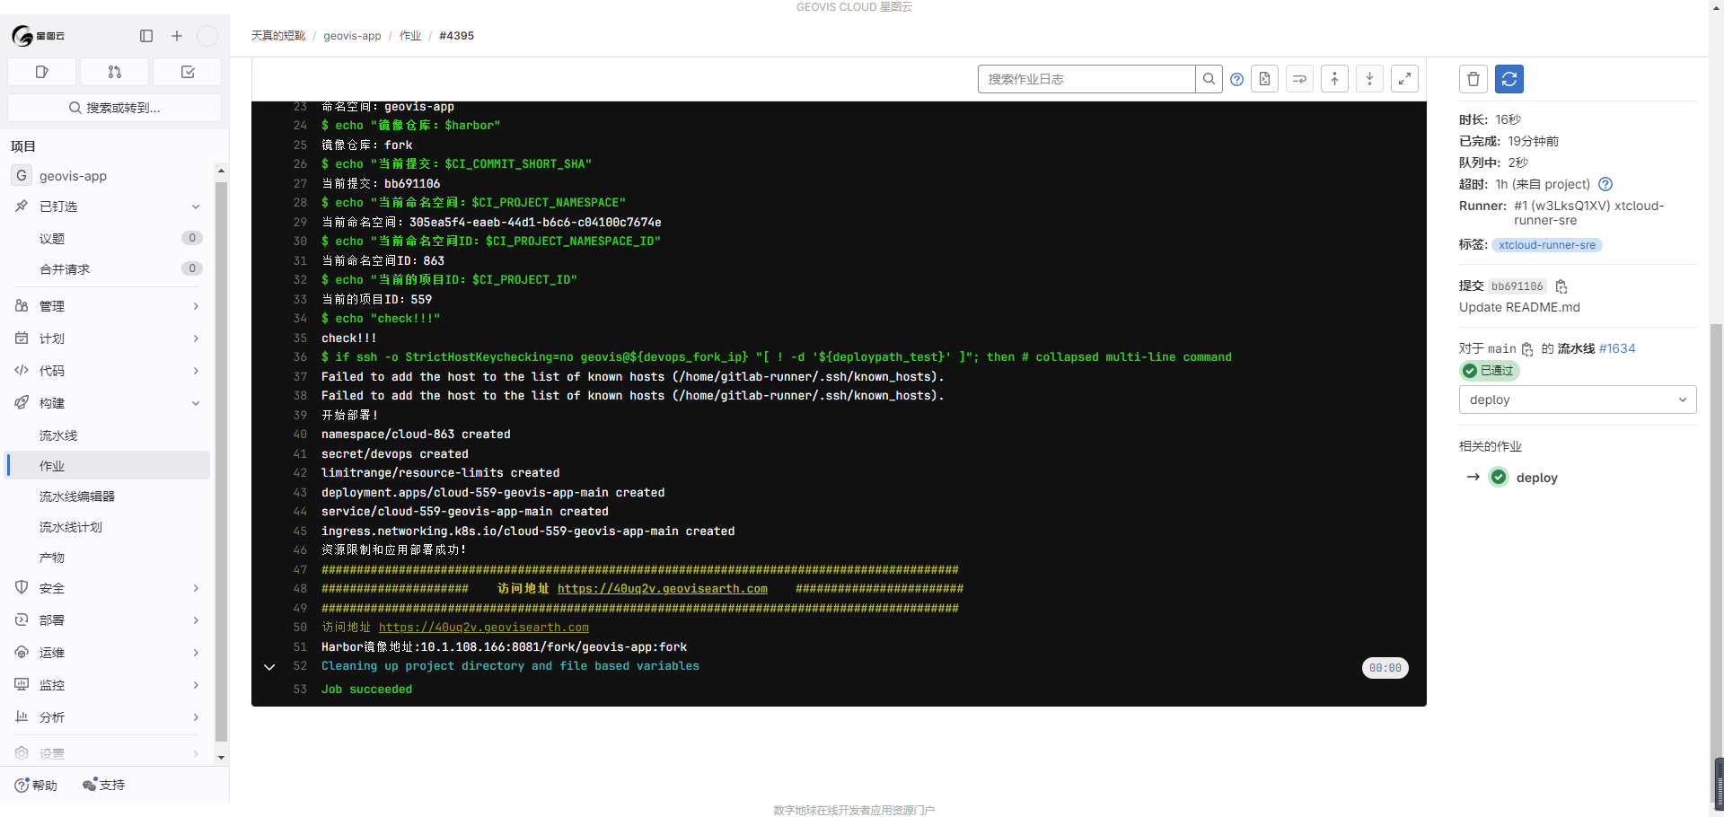
Task: Open the user avatar menu
Action: click(x=207, y=36)
